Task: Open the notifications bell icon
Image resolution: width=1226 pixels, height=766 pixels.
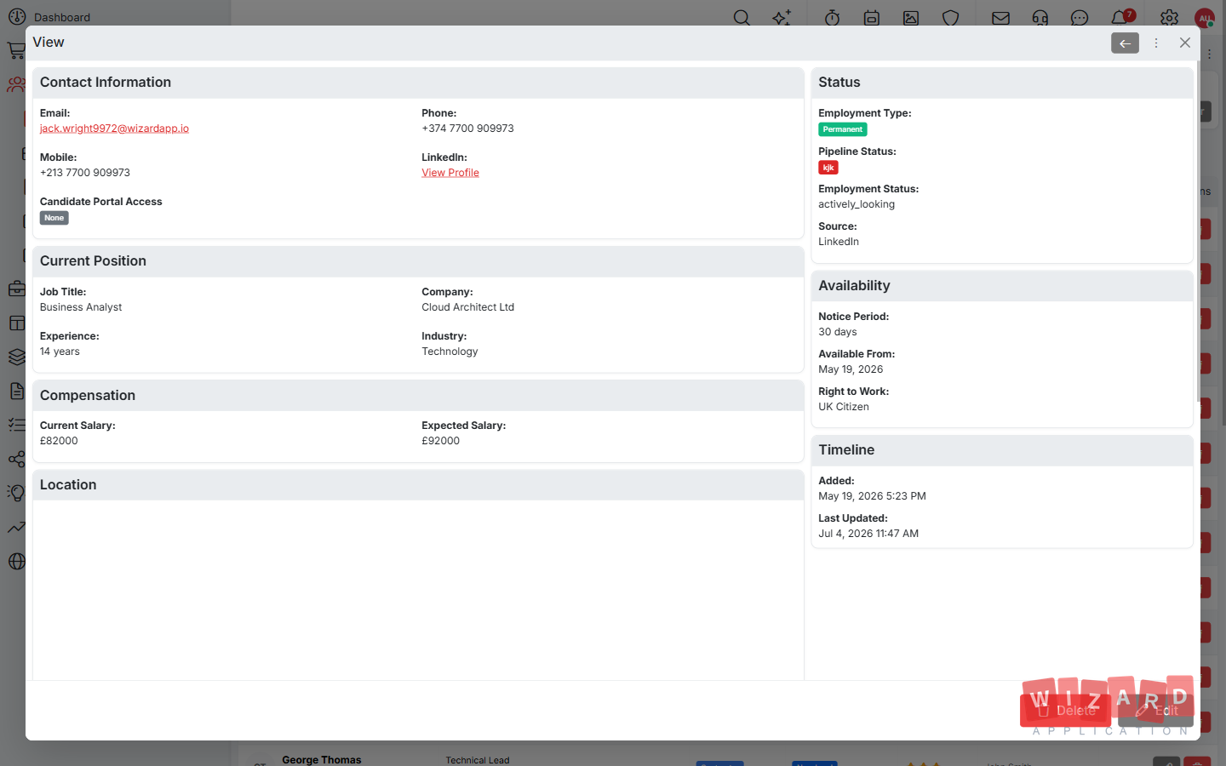Action: coord(1120,17)
